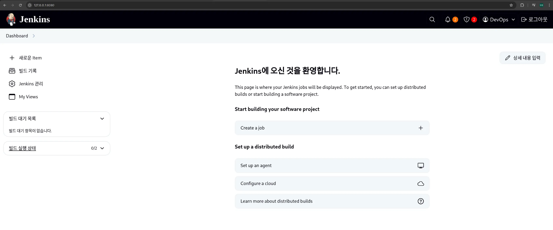Click the 상세 내용 입력 button
Screen dimensions: 553x230
coord(523,58)
